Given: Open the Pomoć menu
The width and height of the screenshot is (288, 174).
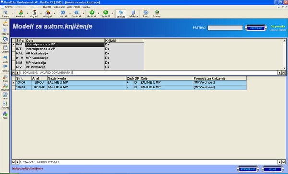Looking at the screenshot, I should click(x=77, y=7).
